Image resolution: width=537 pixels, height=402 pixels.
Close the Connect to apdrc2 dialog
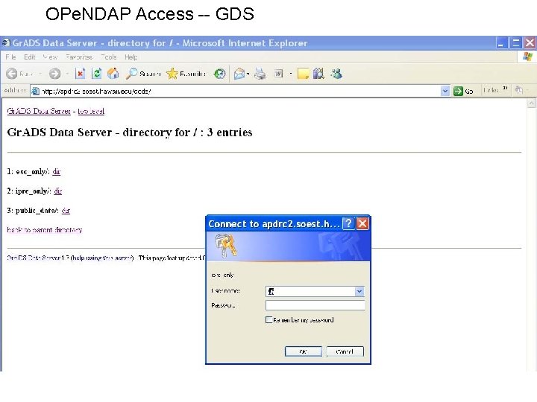point(362,223)
